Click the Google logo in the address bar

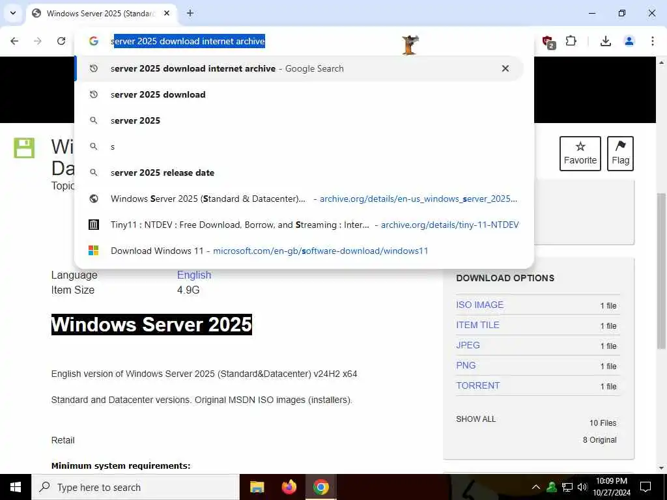tap(94, 41)
